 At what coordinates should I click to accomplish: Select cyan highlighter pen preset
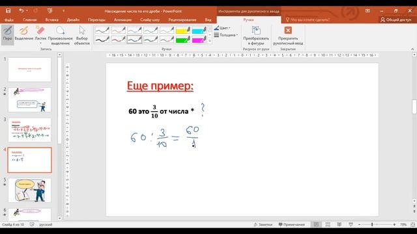(x=199, y=31)
